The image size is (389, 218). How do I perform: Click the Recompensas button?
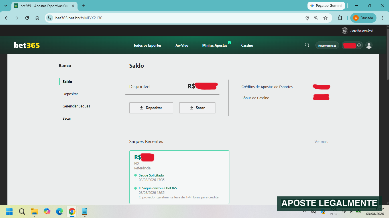pos(327,45)
